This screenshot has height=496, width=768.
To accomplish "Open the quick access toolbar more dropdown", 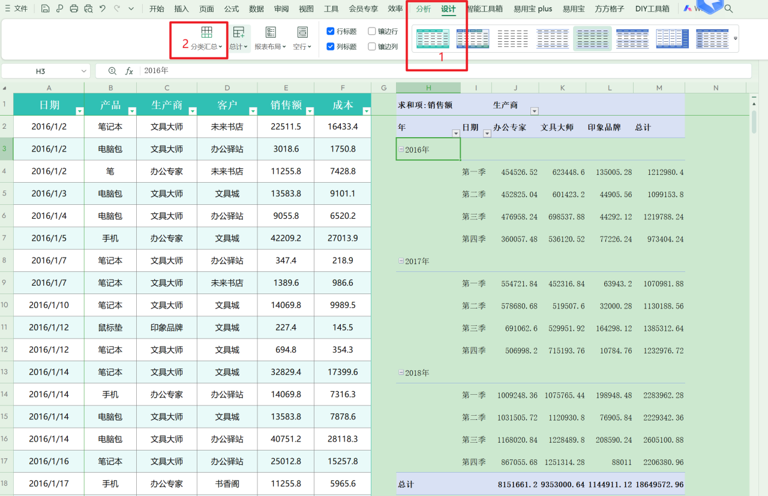I will click(x=131, y=8).
